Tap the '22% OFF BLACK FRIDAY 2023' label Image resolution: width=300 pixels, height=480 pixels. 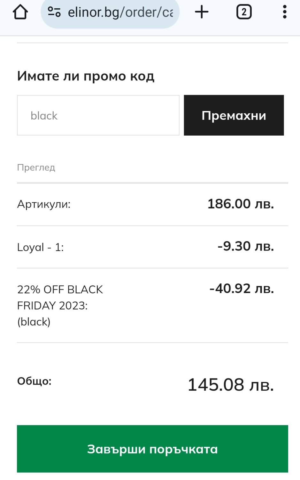pos(60,297)
